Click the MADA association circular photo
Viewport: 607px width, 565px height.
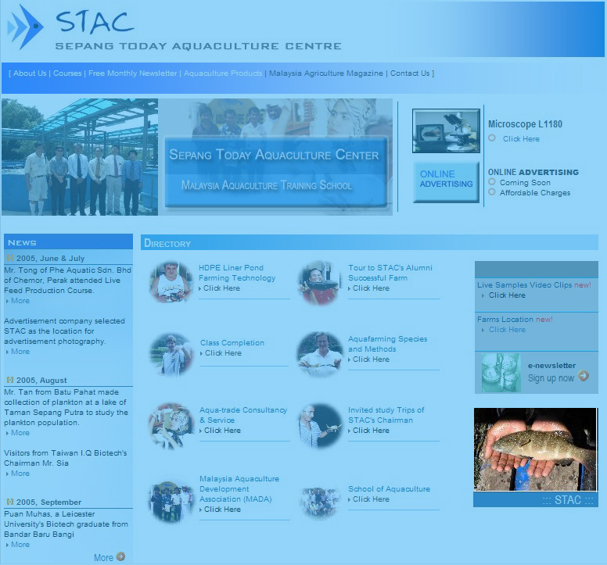[x=171, y=500]
